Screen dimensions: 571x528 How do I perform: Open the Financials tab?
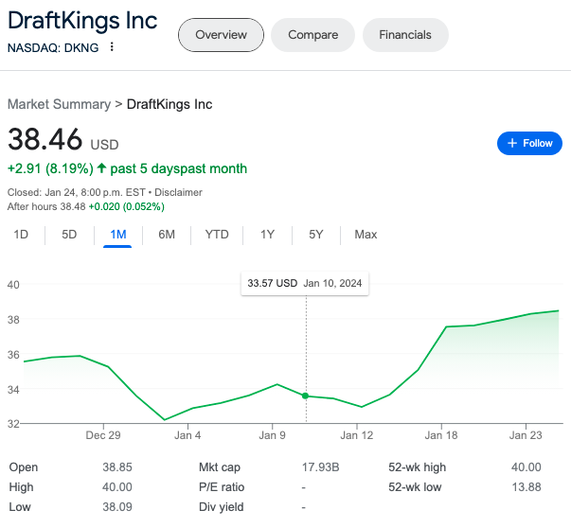pyautogui.click(x=405, y=35)
